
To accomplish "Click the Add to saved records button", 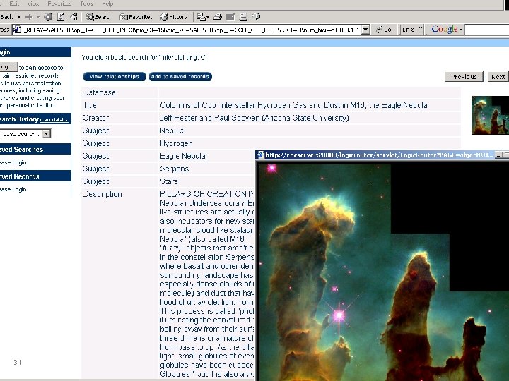I will click(x=180, y=76).
